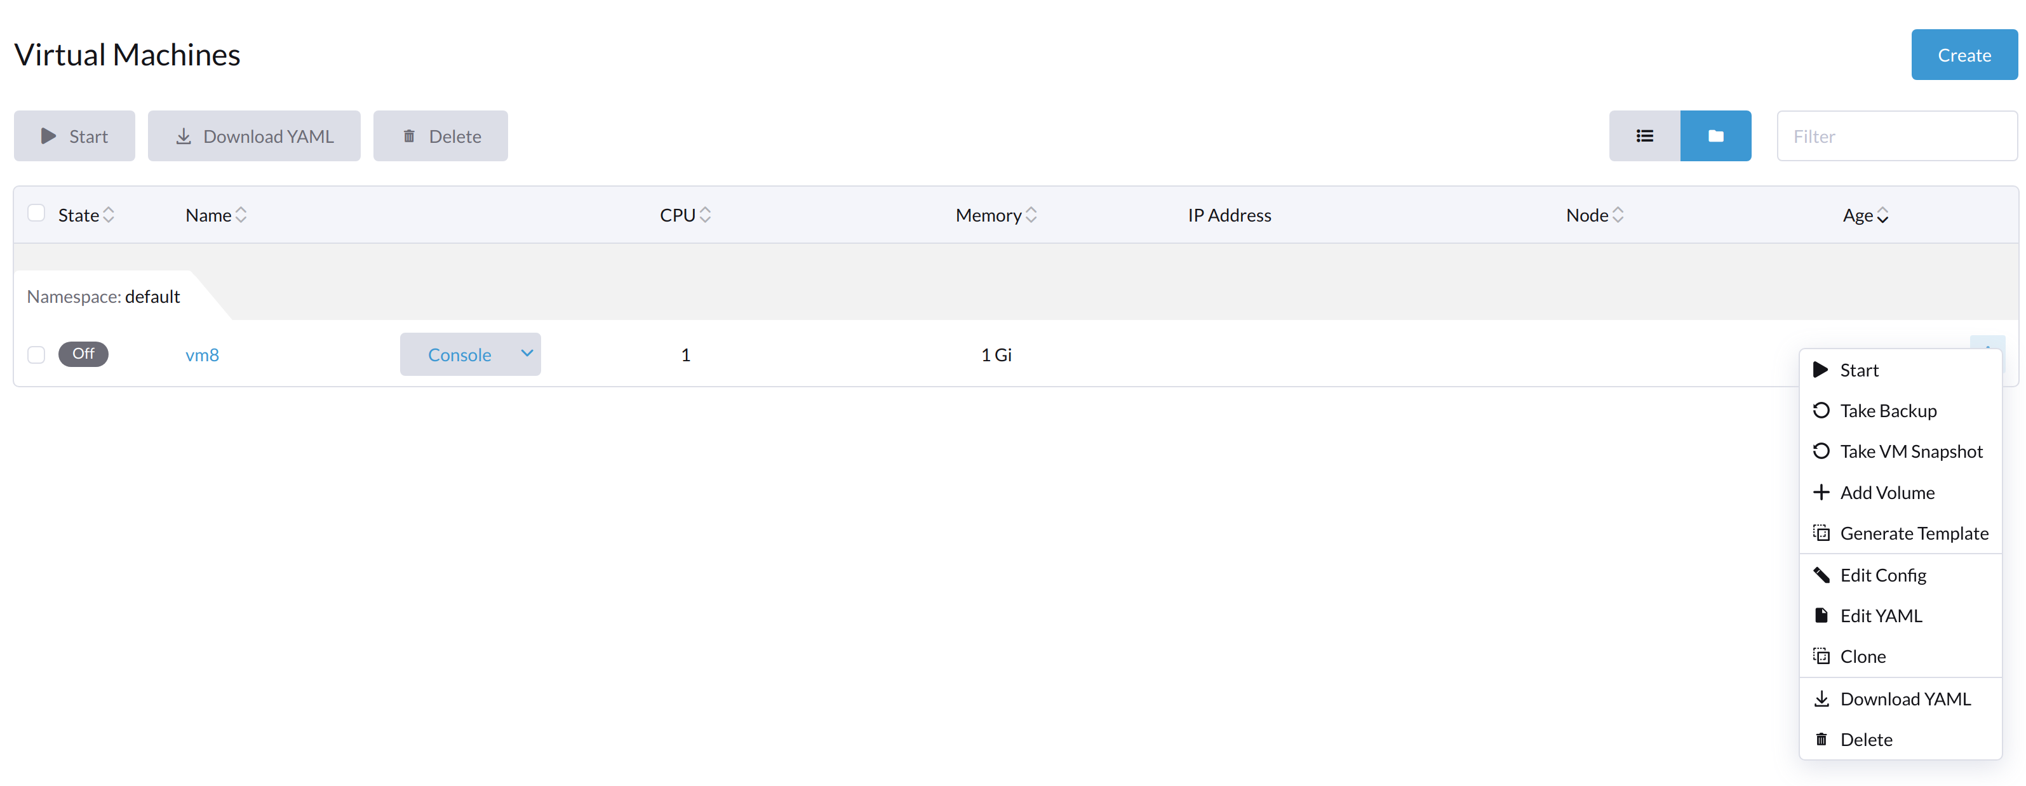Toggle the vm8 row checkbox
Viewport: 2026px width, 786px height.
pyautogui.click(x=36, y=354)
